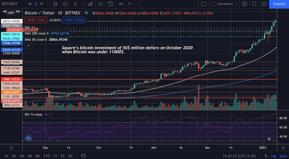This screenshot has width=289, height=159.
Task: Start bar replay with the rewind icon
Action: (120, 4)
